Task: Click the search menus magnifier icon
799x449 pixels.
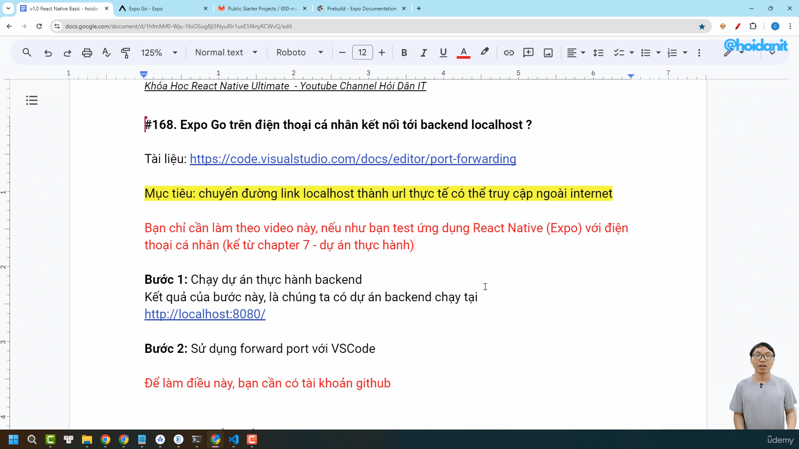Action: point(27,53)
